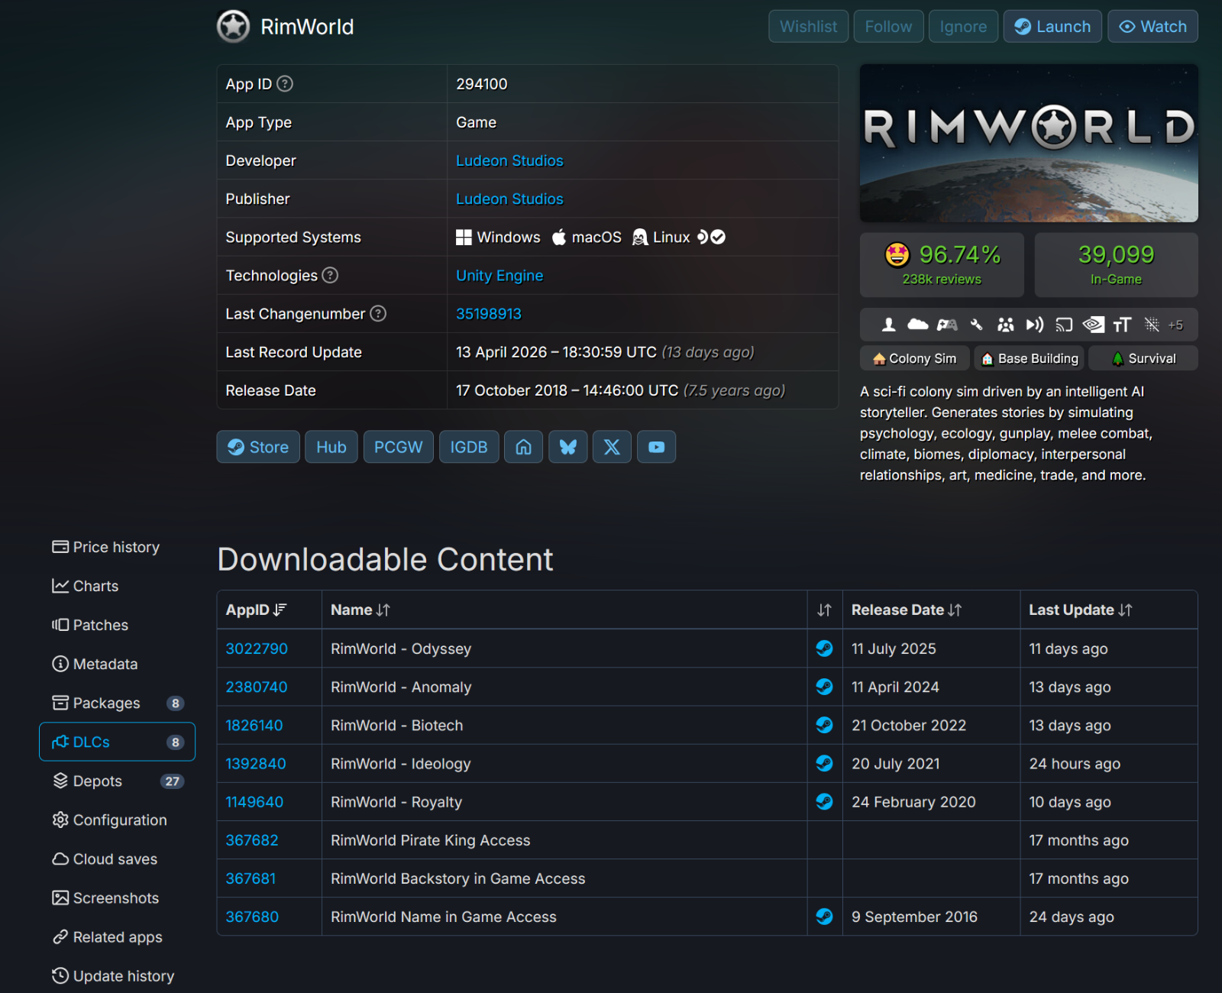Open the Packages section
Viewport: 1222px width, 993px height.
pos(117,703)
